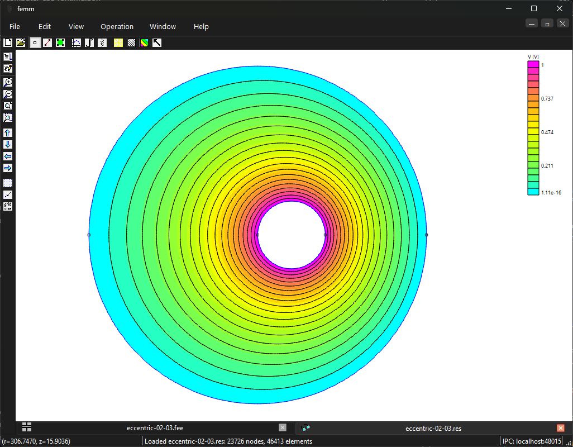Click the list with pencil icon
The width and height of the screenshot is (573, 447).
click(8, 68)
